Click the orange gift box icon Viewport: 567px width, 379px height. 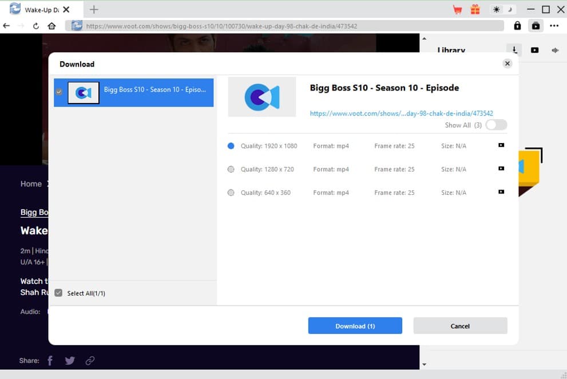475,10
